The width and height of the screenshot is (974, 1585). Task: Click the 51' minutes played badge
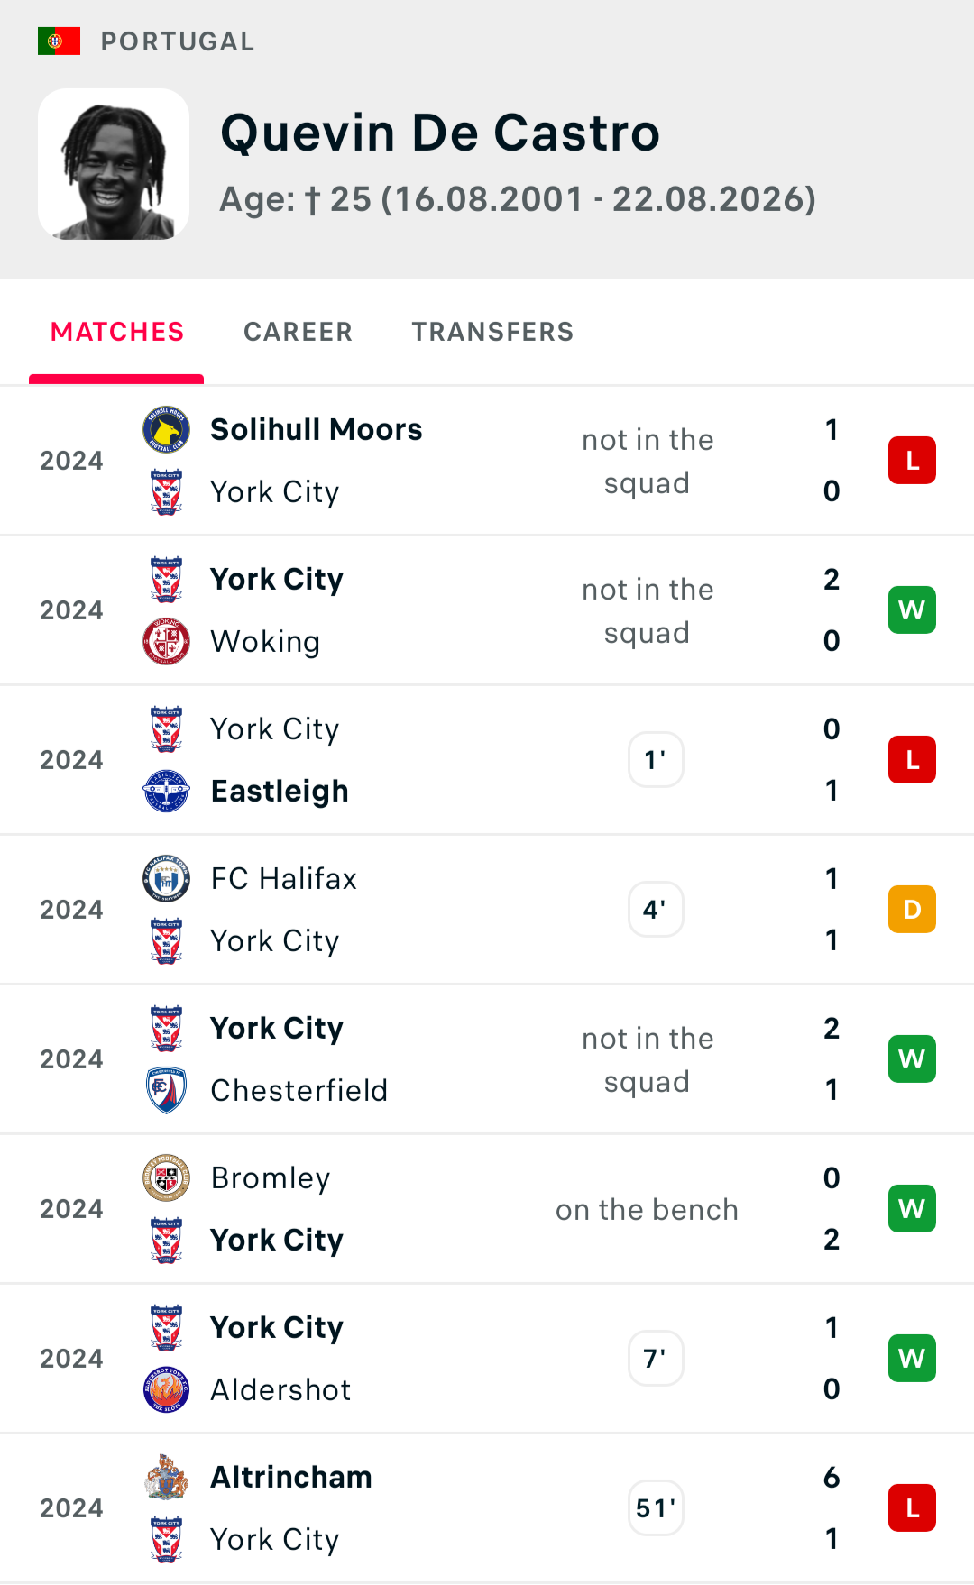[656, 1508]
